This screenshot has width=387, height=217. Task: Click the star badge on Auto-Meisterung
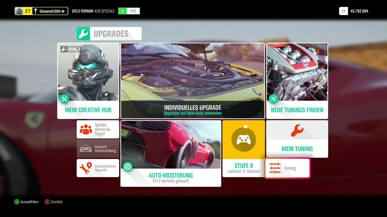pos(128,167)
